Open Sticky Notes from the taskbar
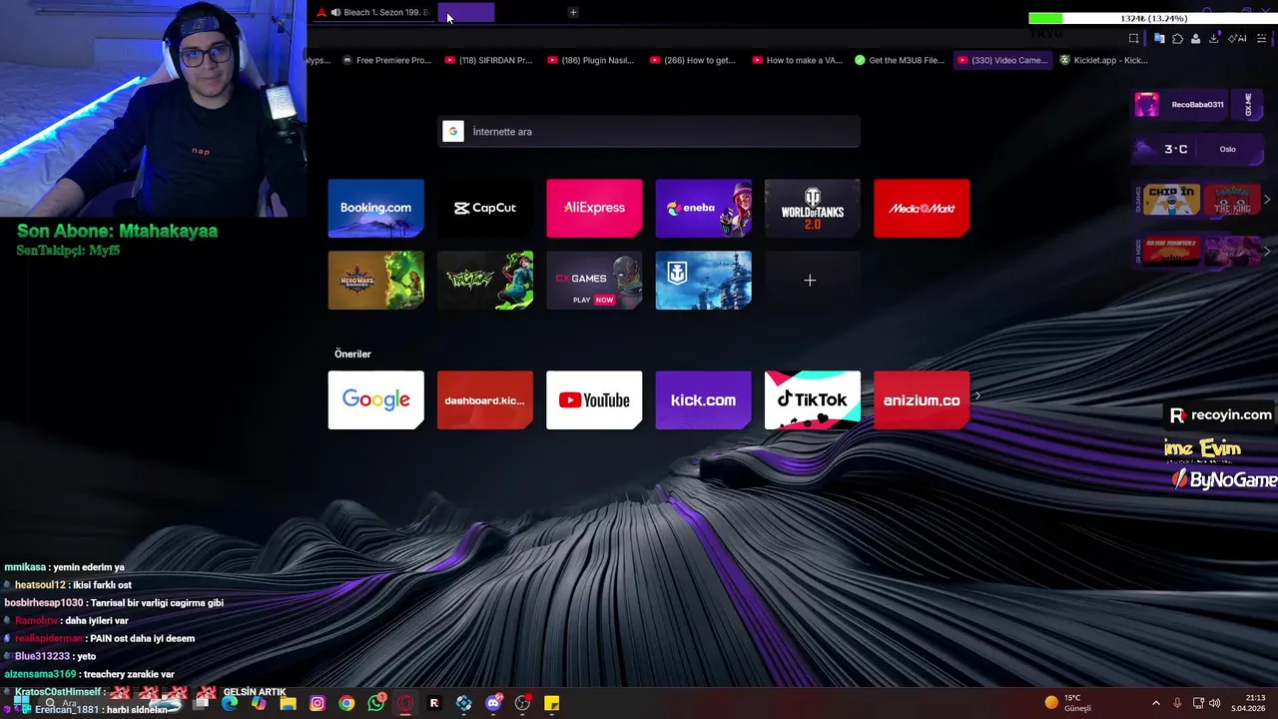This screenshot has width=1278, height=719. click(x=551, y=703)
